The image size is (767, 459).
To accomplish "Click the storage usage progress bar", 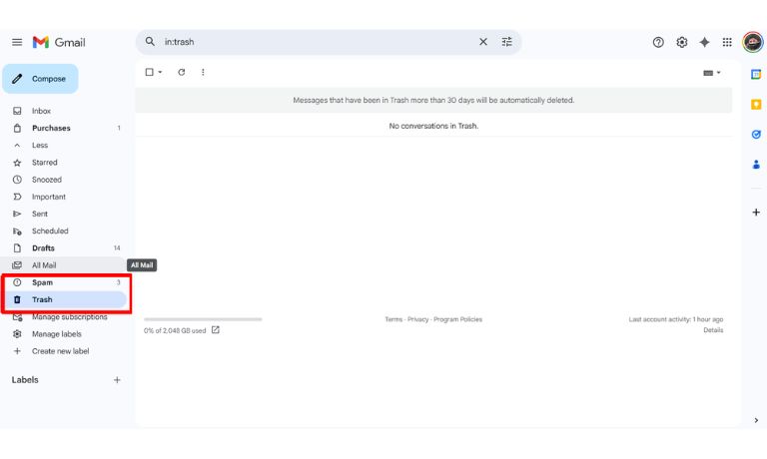I will pyautogui.click(x=203, y=319).
